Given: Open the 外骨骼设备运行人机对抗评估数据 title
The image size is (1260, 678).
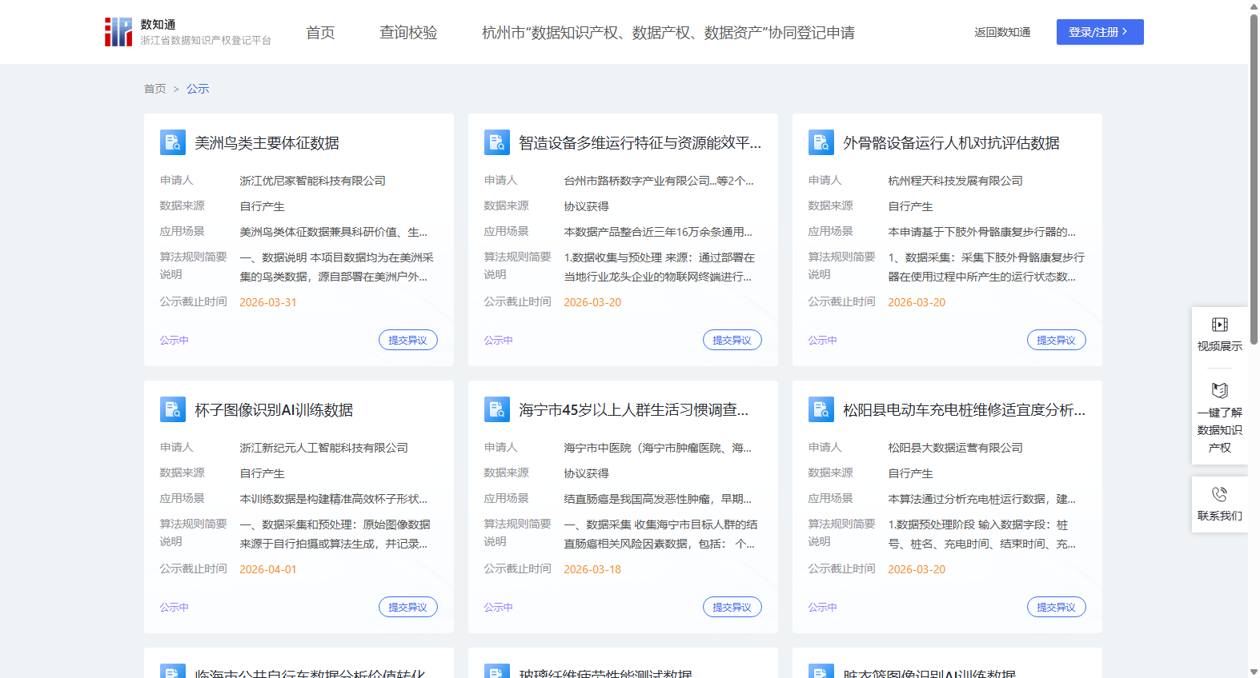Looking at the screenshot, I should click(x=951, y=143).
